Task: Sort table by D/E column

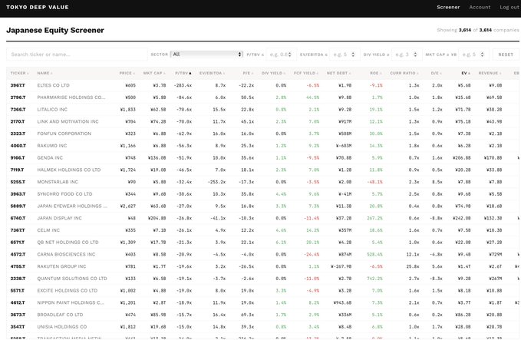Action: (437, 73)
